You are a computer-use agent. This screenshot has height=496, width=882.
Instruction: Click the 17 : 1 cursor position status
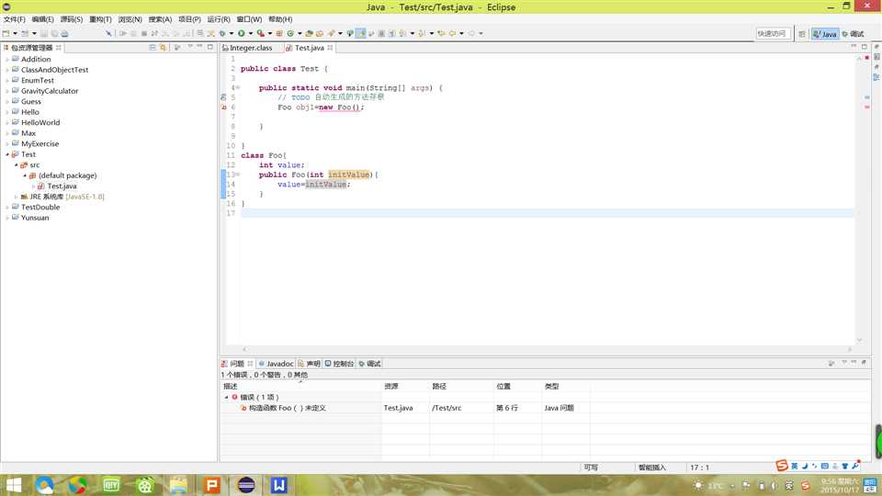[x=699, y=468]
